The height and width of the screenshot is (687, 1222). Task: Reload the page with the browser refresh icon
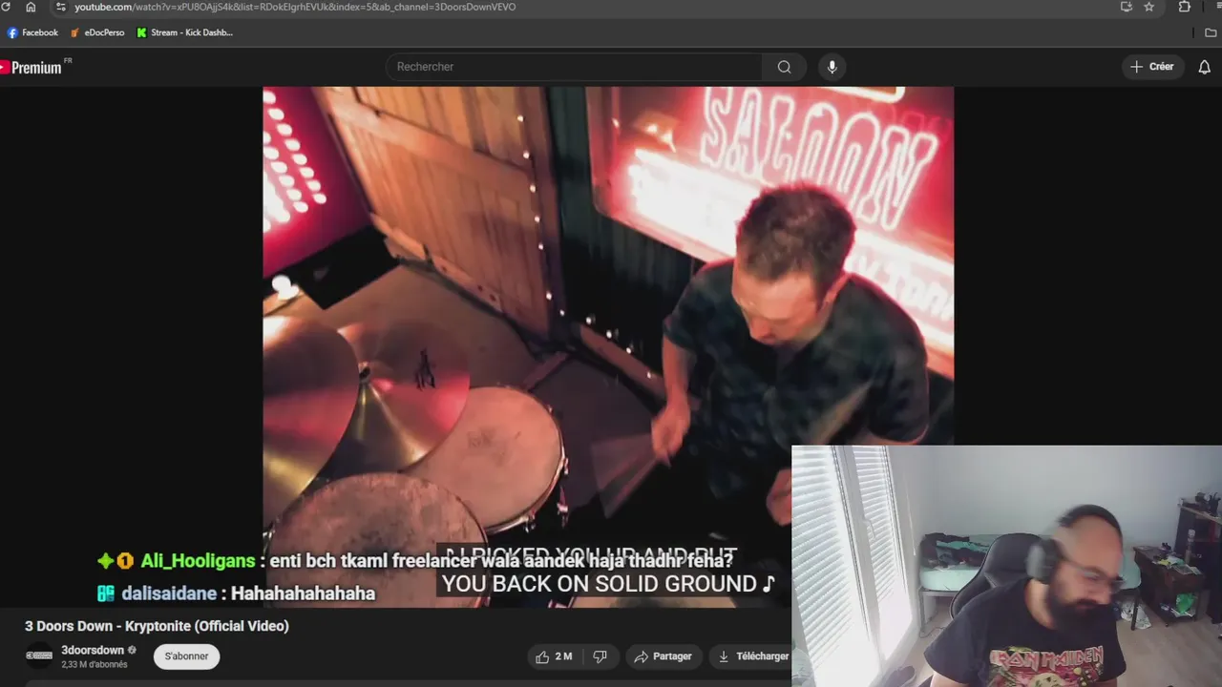tap(6, 7)
